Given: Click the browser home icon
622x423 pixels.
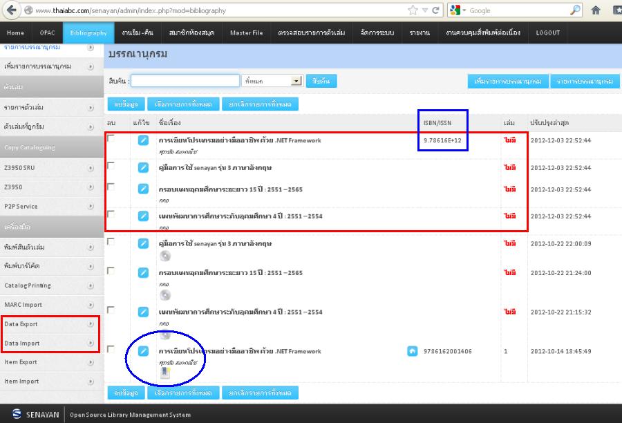Looking at the screenshot, I should coord(596,10).
